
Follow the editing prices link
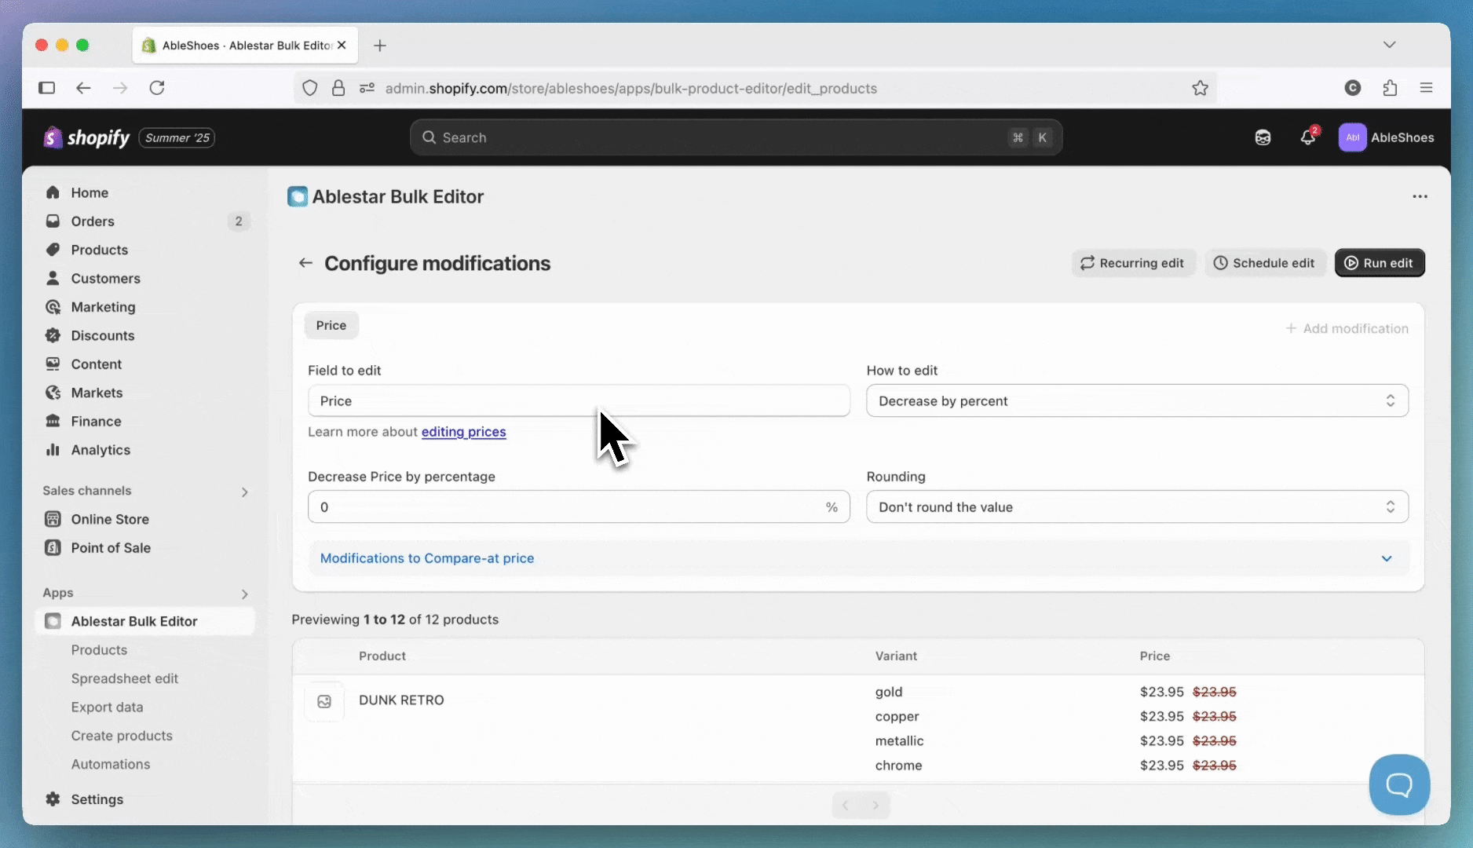463,432
